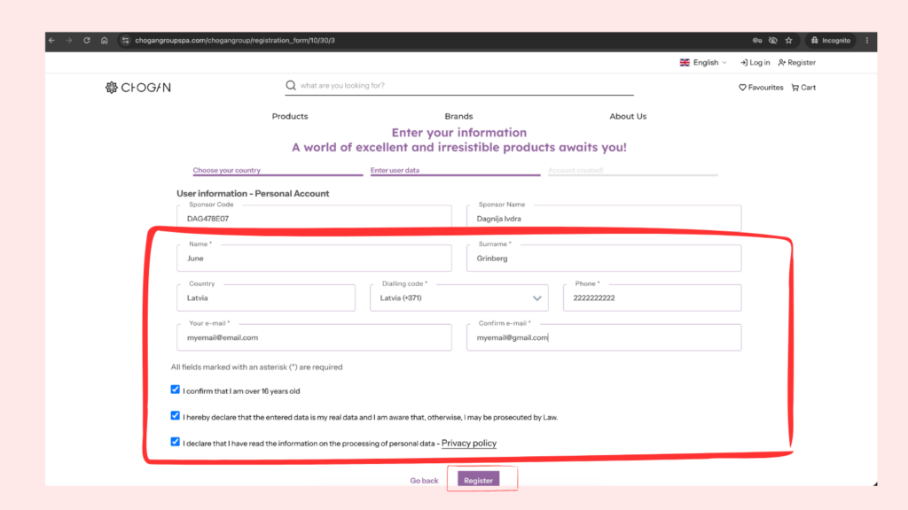The height and width of the screenshot is (510, 908).
Task: Expand the English language dropdown
Action: click(703, 63)
